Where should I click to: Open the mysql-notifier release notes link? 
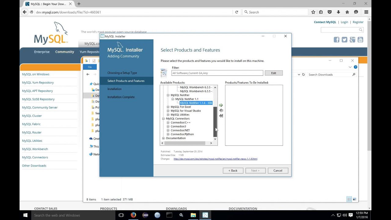point(215,159)
